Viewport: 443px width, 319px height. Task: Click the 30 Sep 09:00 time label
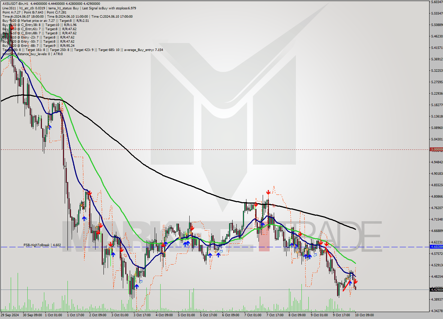pyautogui.click(x=32, y=315)
